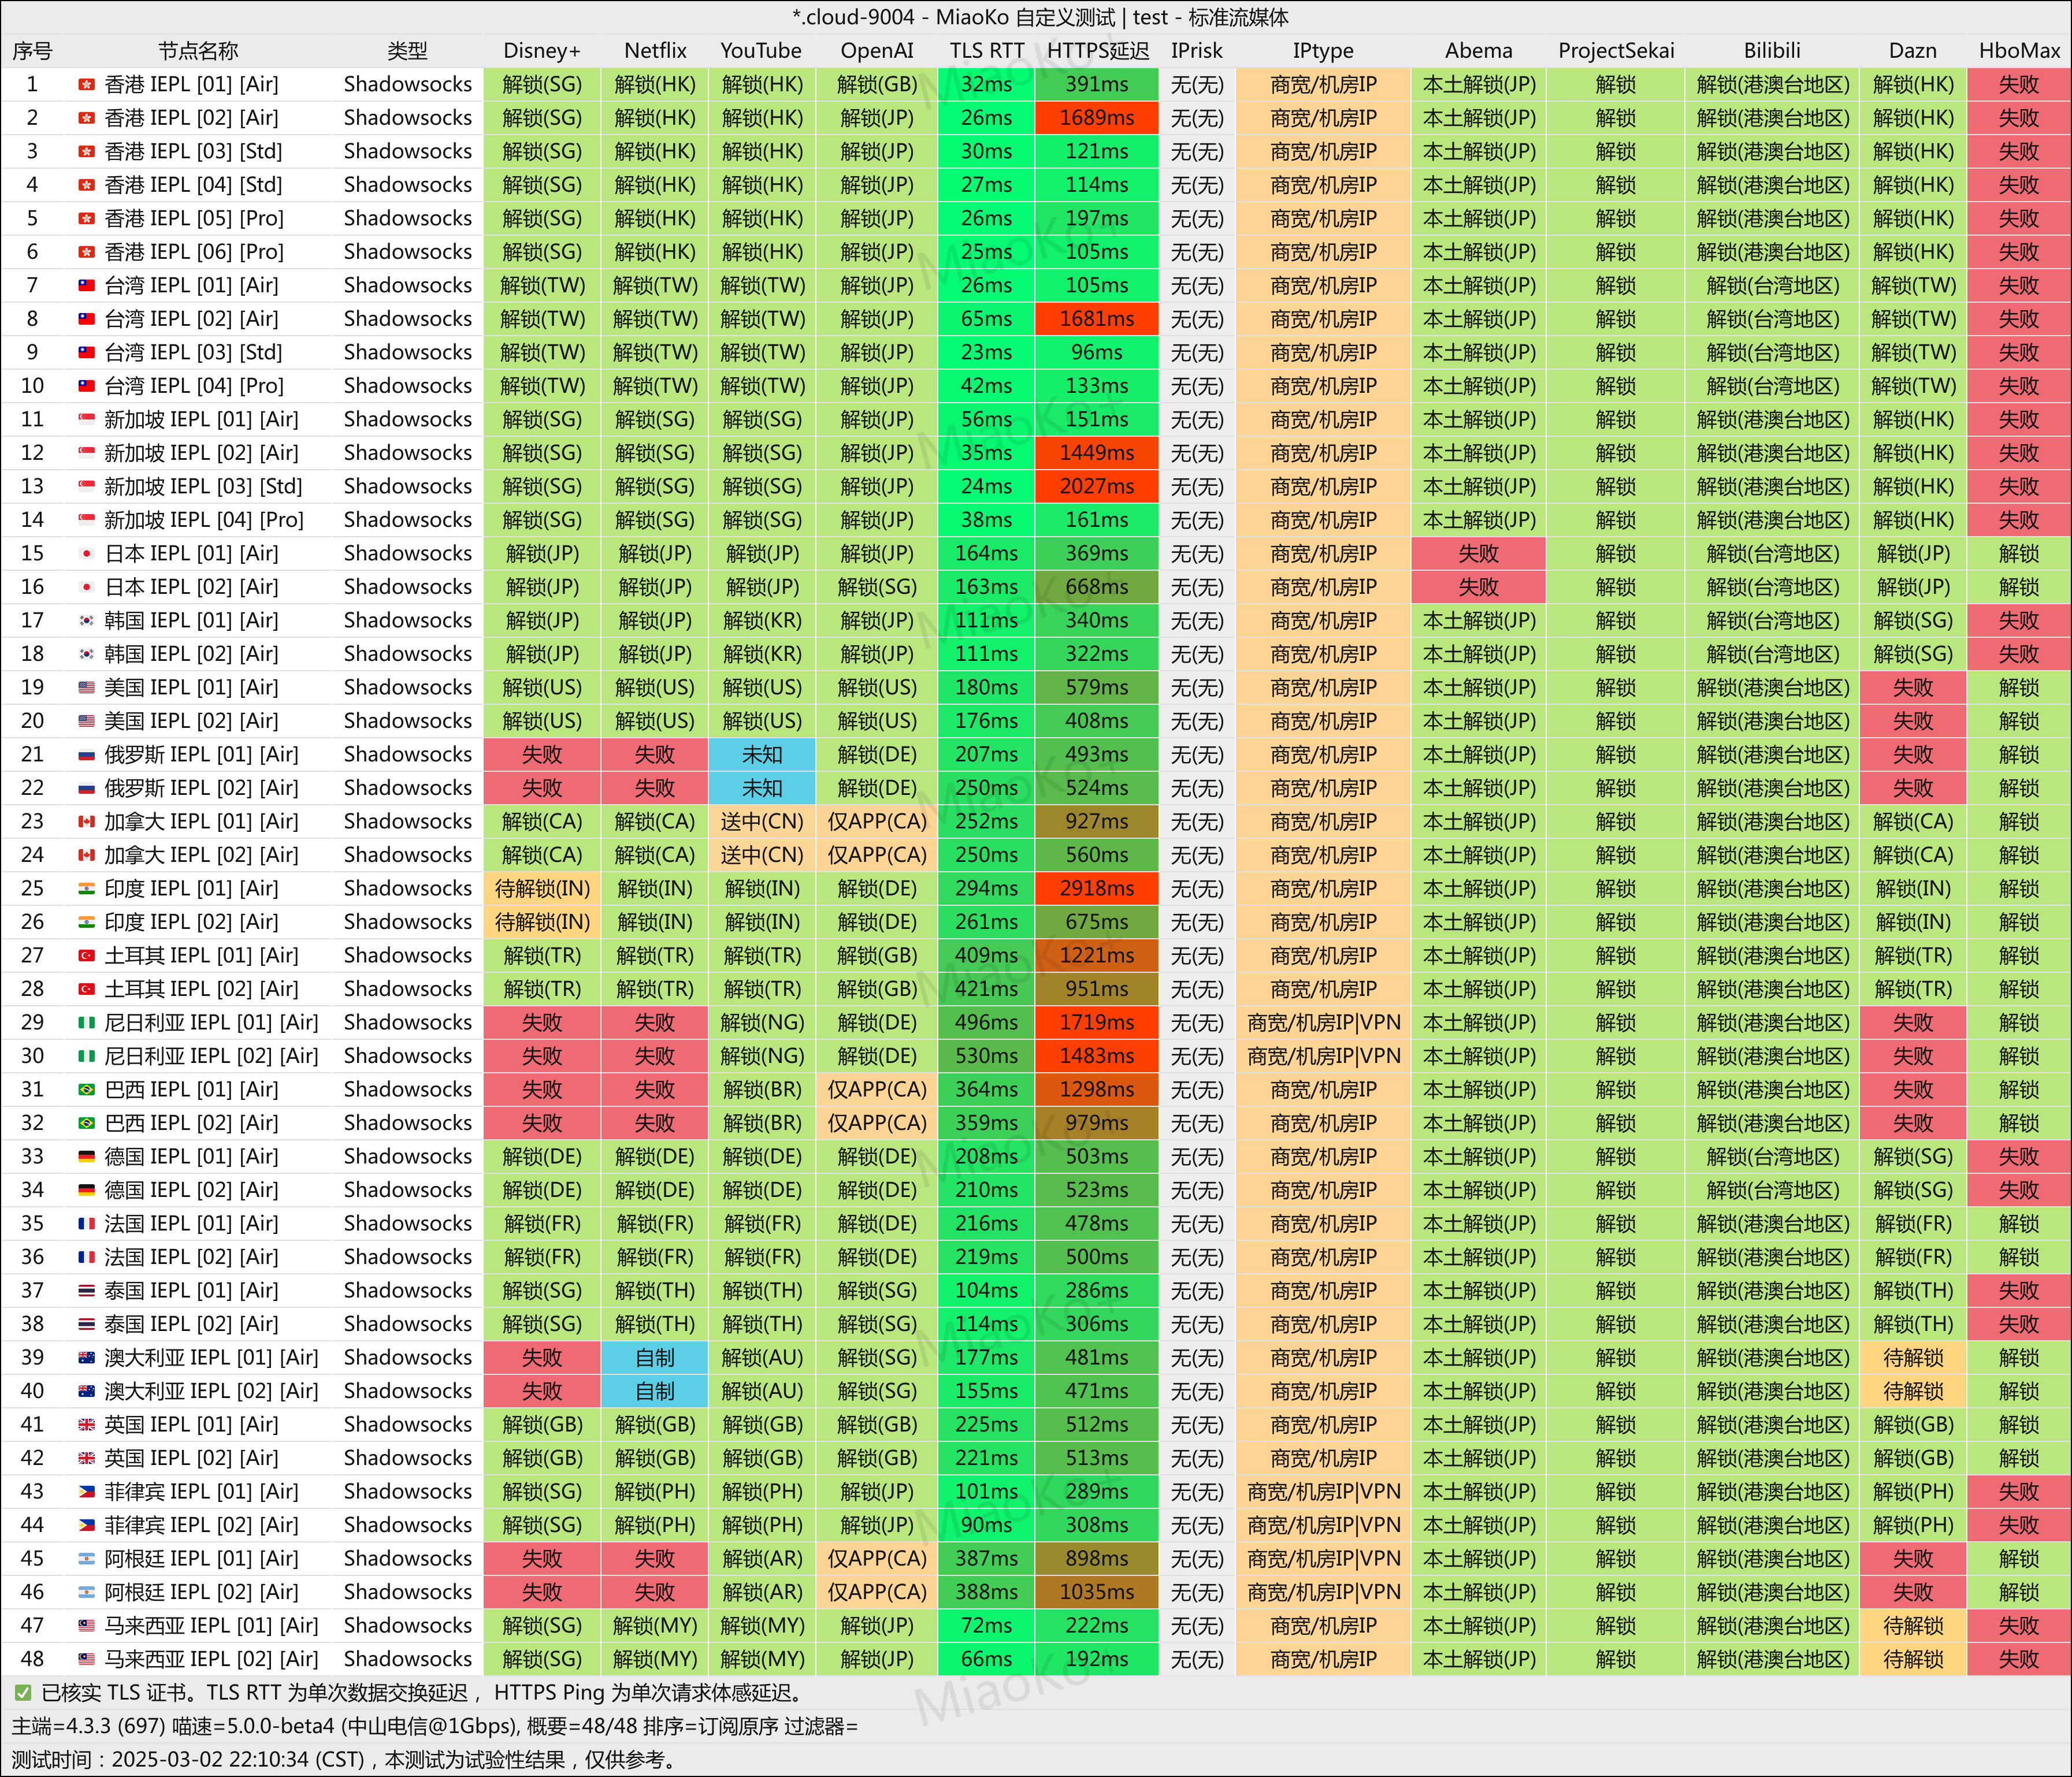Click the OpenAI column header
The height and width of the screenshot is (1777, 2072).
877,51
